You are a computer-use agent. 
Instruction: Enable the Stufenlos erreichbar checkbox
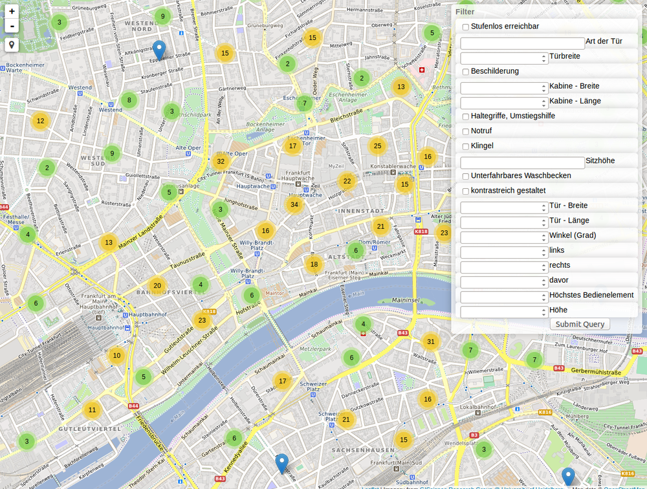pos(465,27)
